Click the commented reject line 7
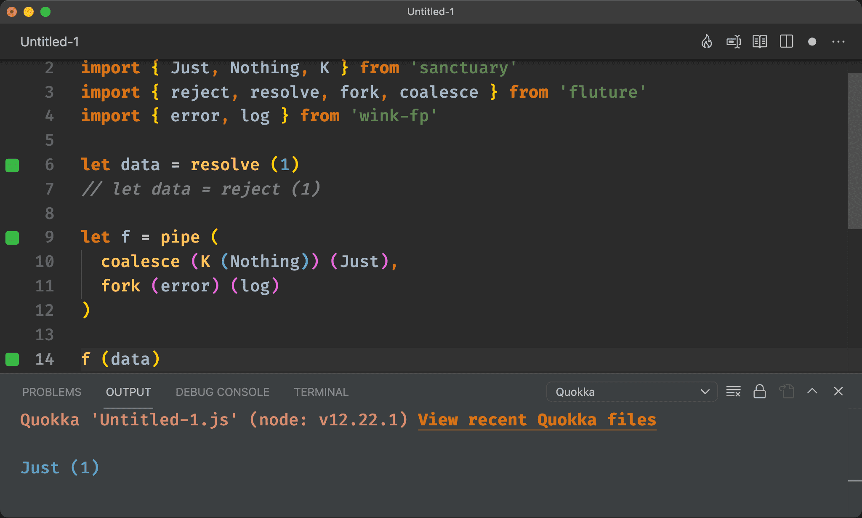862x518 pixels. pyautogui.click(x=201, y=189)
